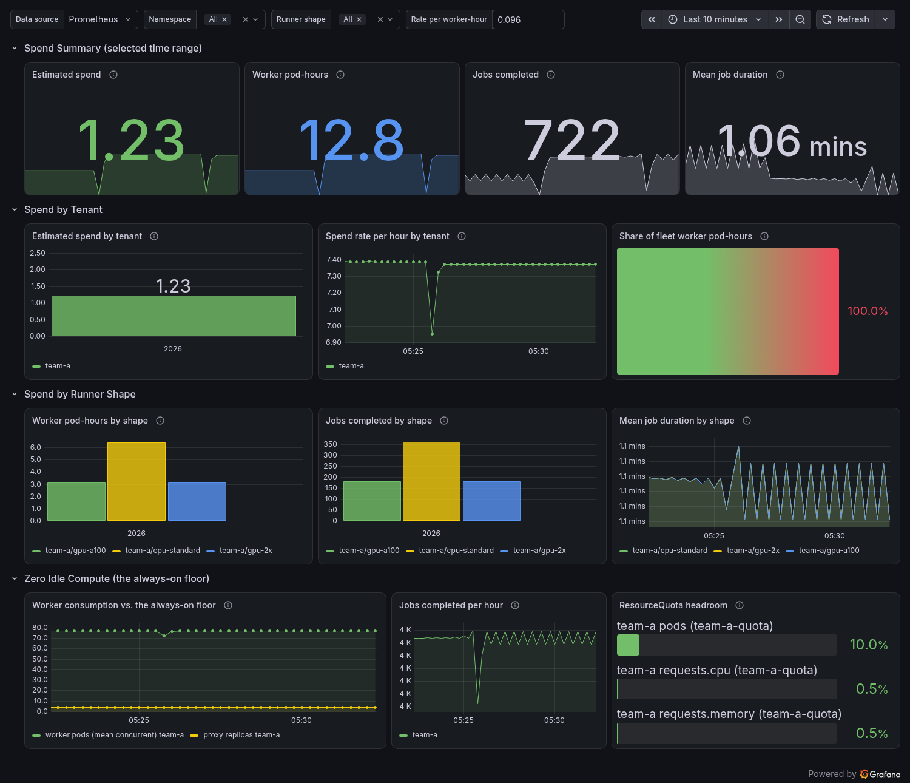Viewport: 910px width, 783px height.
Task: Open the Prometheus data source dropdown
Action: click(101, 19)
